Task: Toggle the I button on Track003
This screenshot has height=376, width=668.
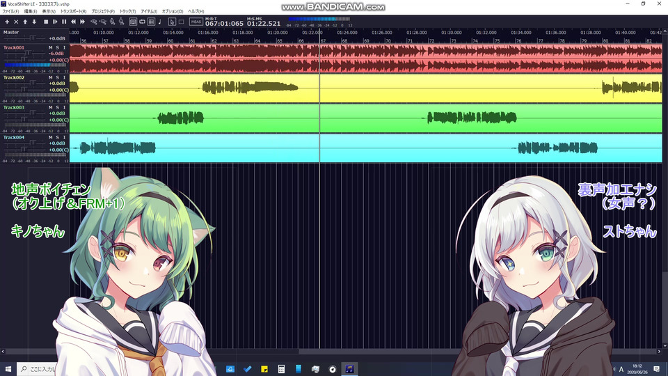Action: coord(64,107)
